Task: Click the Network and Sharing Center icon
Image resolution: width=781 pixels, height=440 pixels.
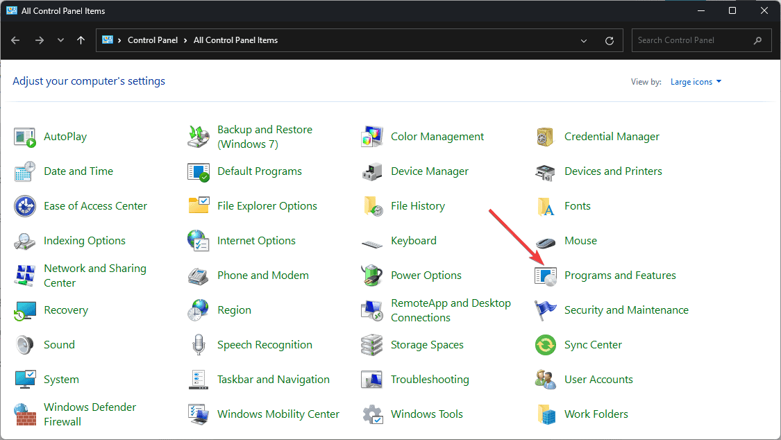Action: point(24,276)
